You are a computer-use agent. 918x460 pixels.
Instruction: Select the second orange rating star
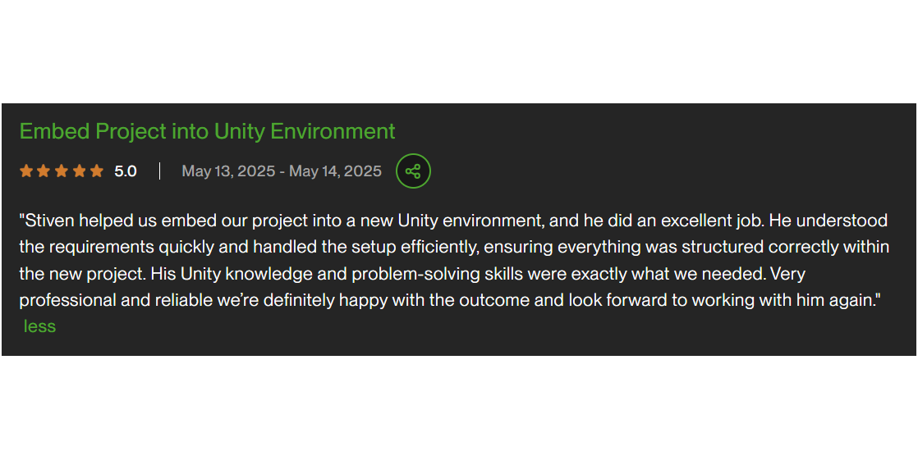tap(44, 171)
